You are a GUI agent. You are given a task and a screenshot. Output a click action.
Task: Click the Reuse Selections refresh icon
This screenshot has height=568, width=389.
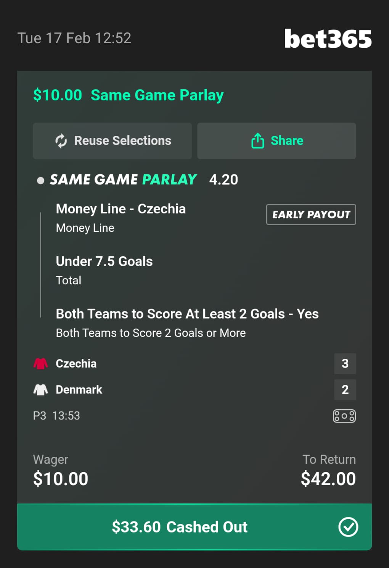pos(61,141)
